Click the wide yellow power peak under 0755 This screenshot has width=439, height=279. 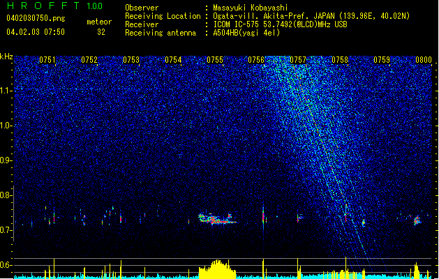click(218, 269)
